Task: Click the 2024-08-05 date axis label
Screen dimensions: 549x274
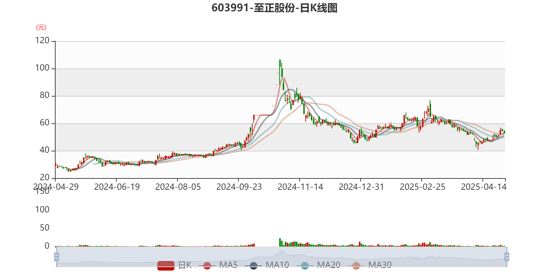Action: (x=178, y=187)
